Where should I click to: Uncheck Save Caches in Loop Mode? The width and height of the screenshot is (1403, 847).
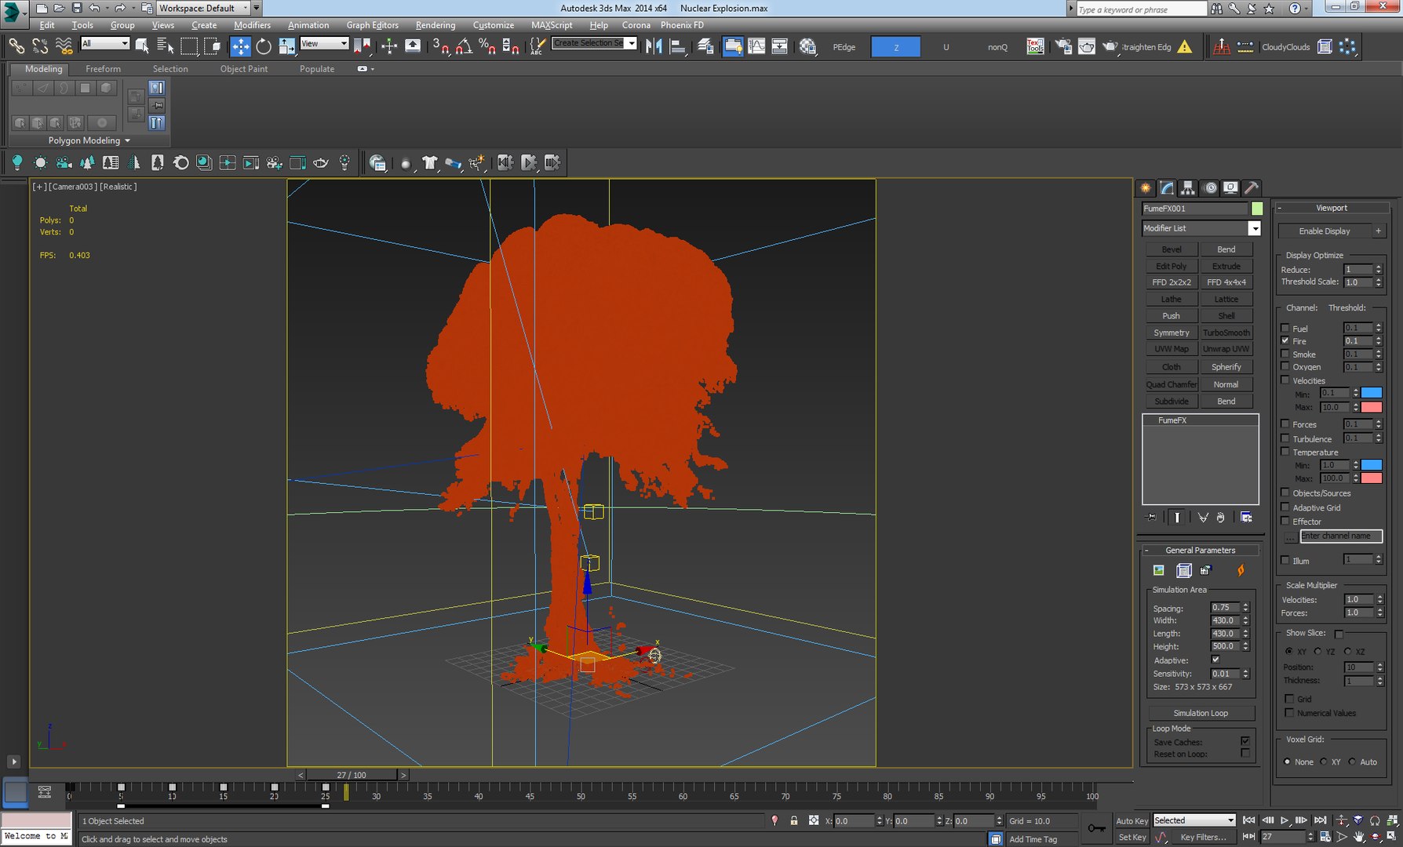1245,741
